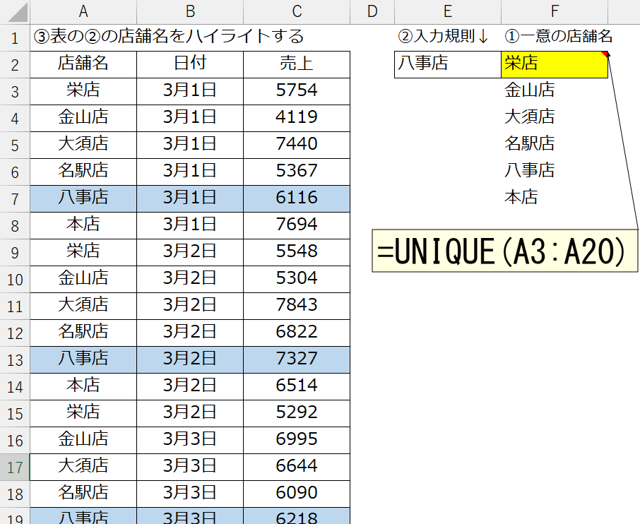The image size is (640, 524).
Task: Click sales value 5754
Action: (297, 91)
